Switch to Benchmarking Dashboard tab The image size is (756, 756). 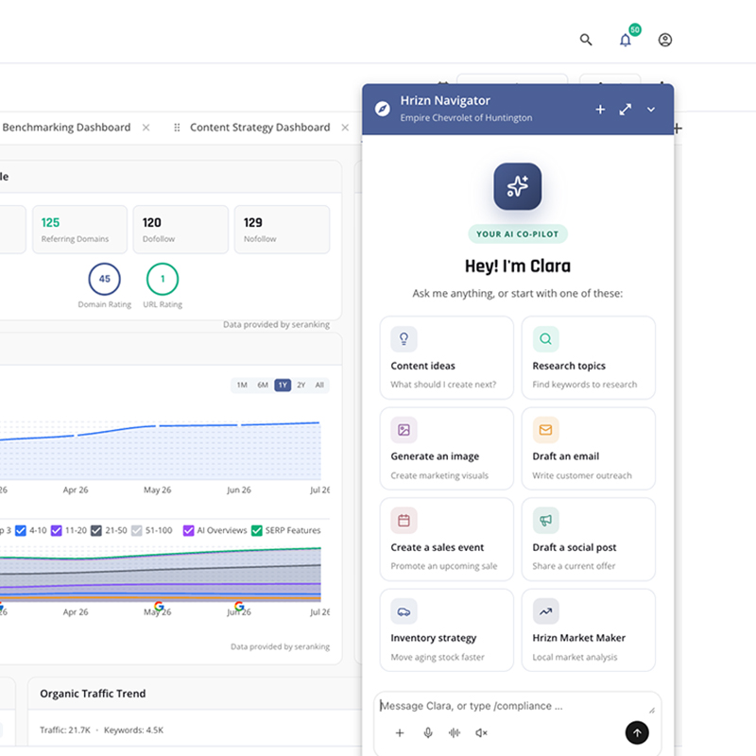point(66,128)
